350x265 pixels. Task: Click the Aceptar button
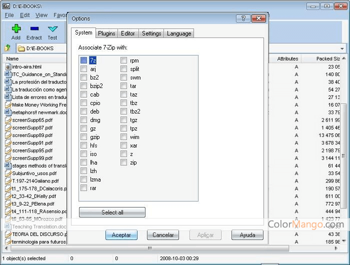(121, 235)
